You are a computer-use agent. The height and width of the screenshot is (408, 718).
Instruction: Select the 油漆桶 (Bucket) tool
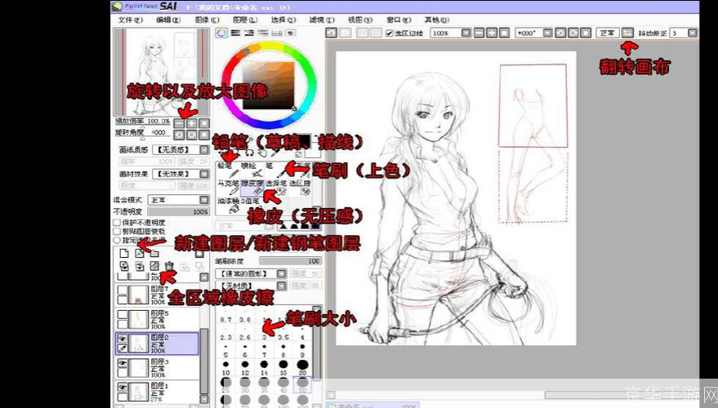click(228, 206)
